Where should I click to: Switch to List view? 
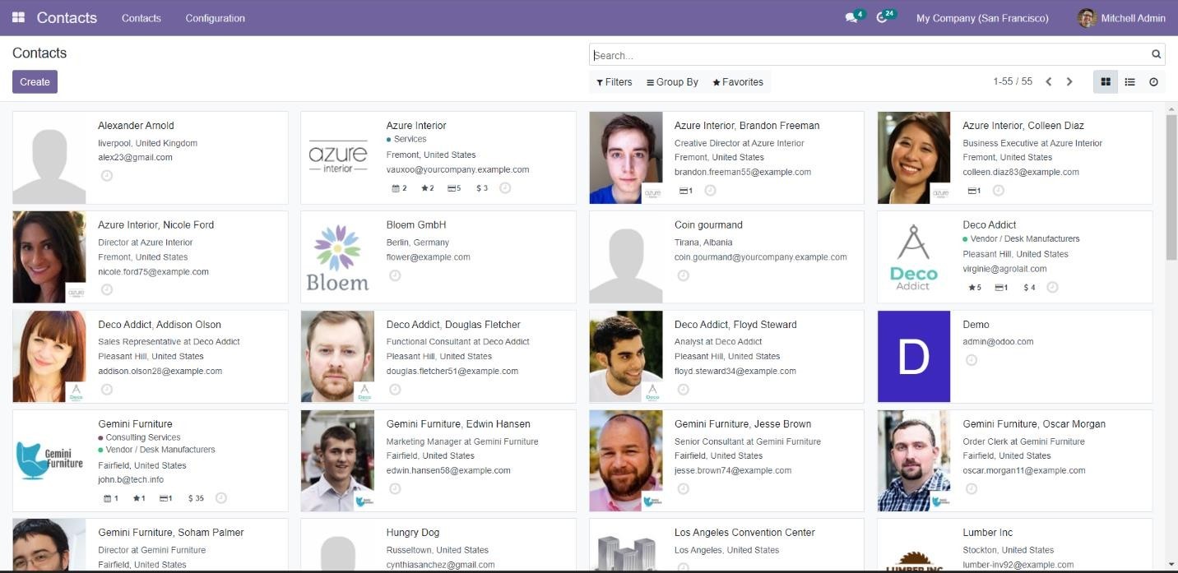point(1129,81)
